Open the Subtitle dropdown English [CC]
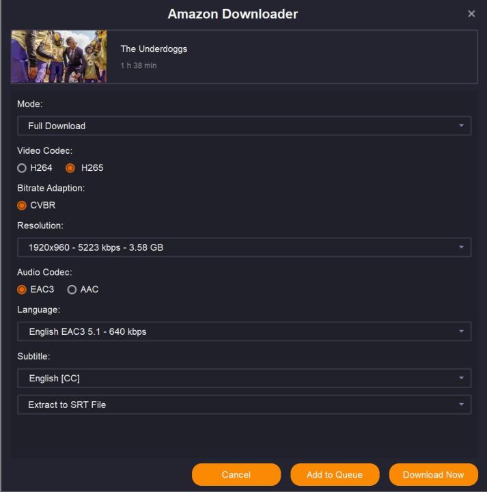This screenshot has height=492, width=487. point(244,378)
